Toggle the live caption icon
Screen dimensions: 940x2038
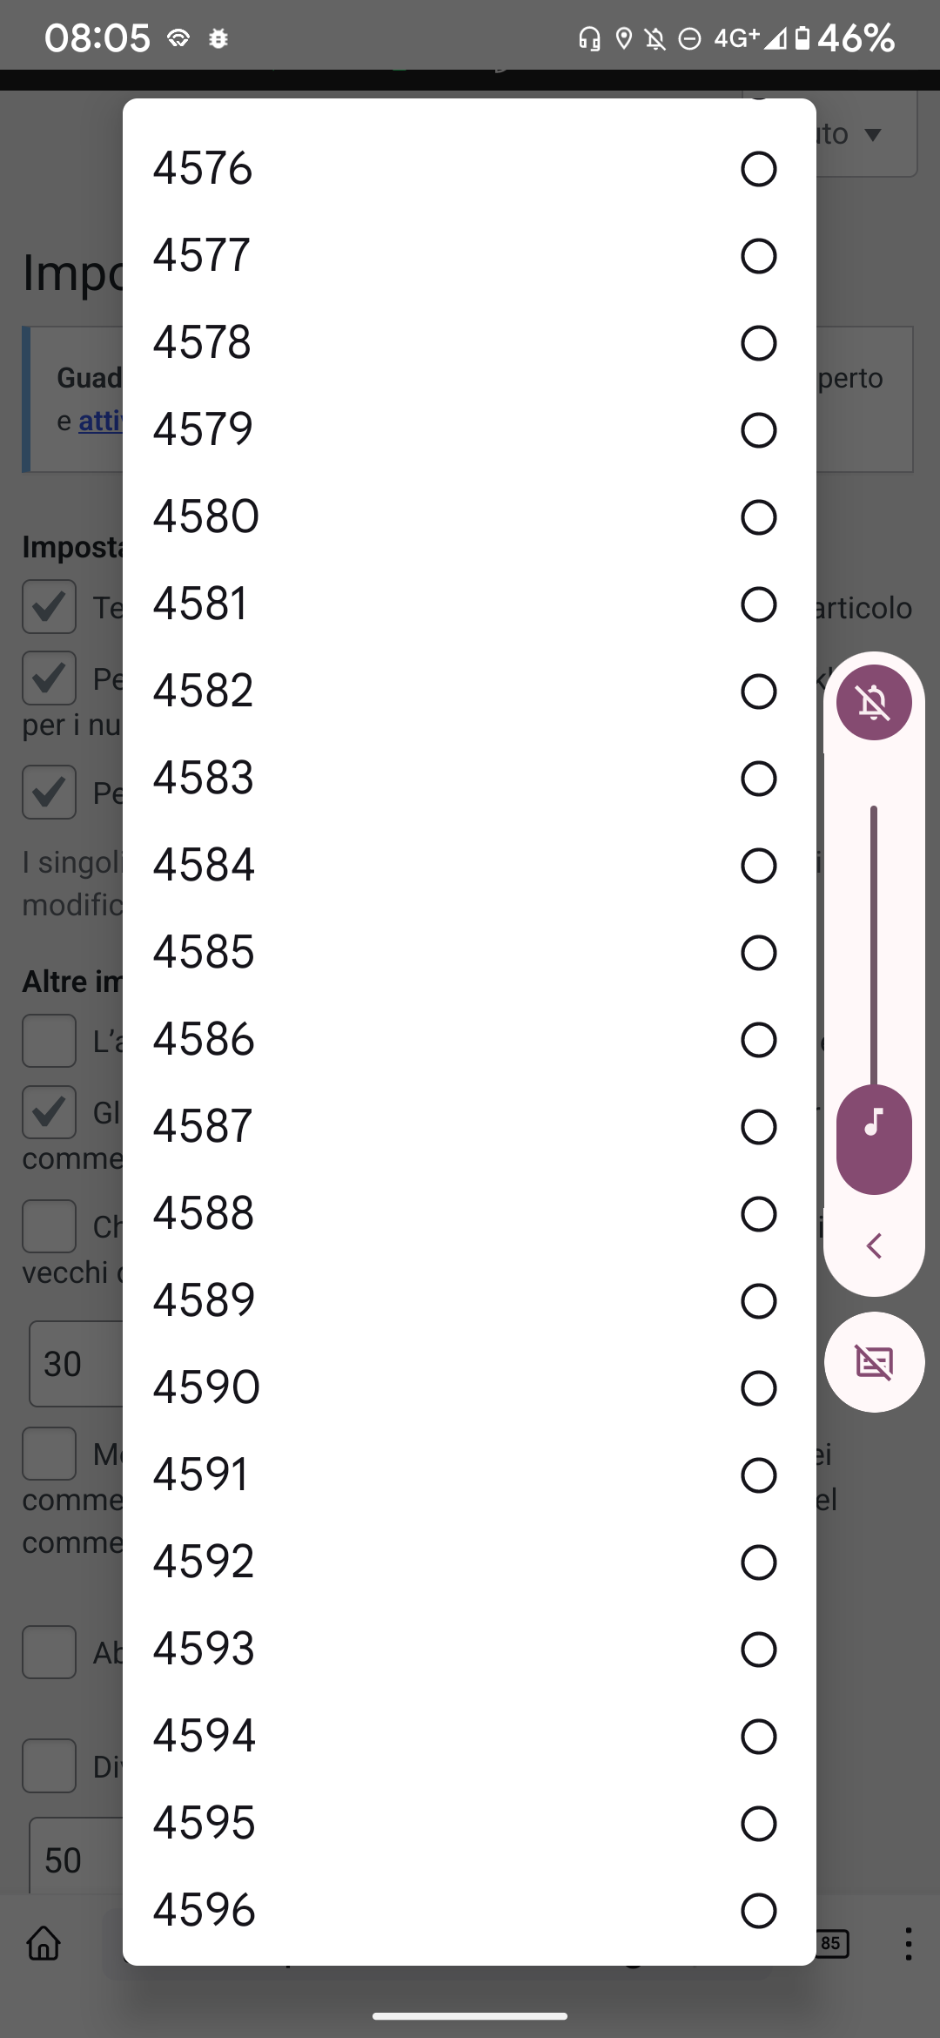[874, 1361]
